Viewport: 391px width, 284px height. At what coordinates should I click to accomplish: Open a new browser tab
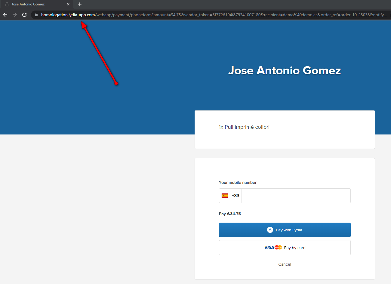(80, 4)
